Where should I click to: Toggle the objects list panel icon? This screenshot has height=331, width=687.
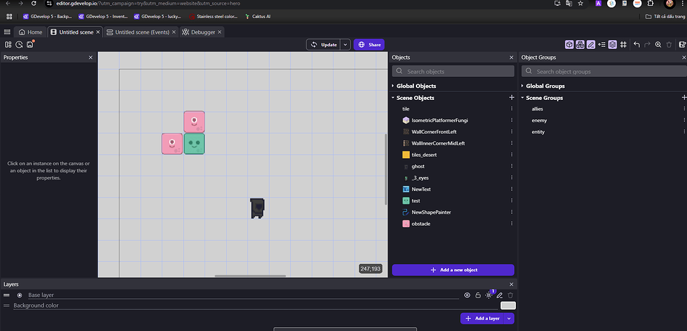pyautogui.click(x=569, y=44)
